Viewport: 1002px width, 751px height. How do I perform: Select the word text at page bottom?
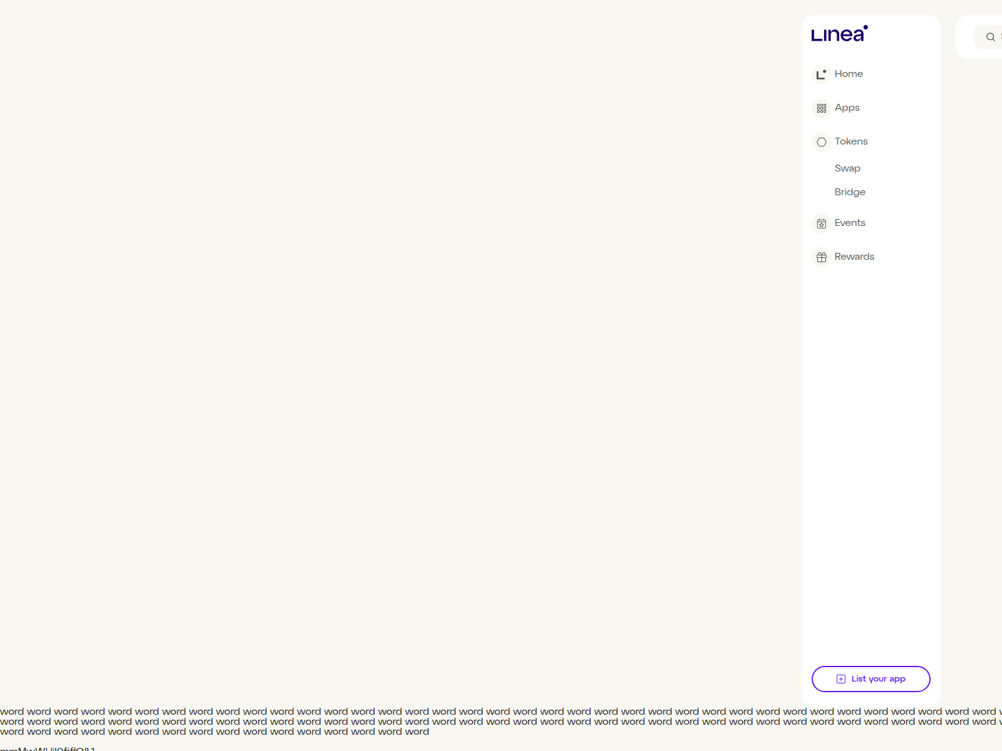(250, 722)
